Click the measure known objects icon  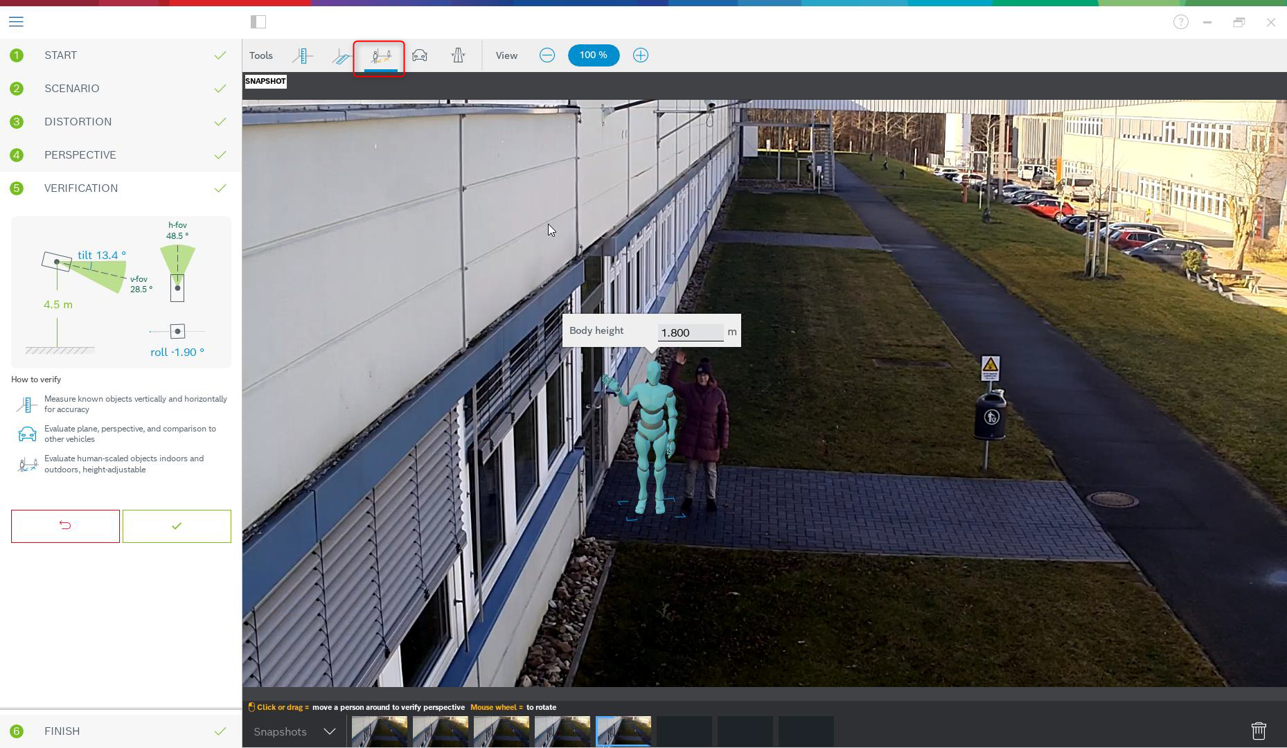[x=27, y=404]
